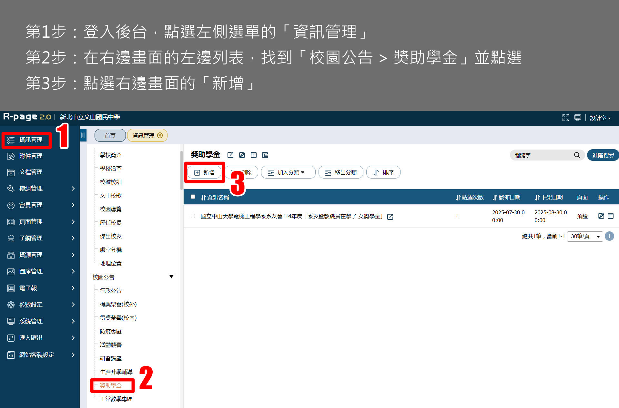Viewport: 619px width, 408px height.
Task: Toggle the select-all checkbox in the table header
Action: [193, 197]
